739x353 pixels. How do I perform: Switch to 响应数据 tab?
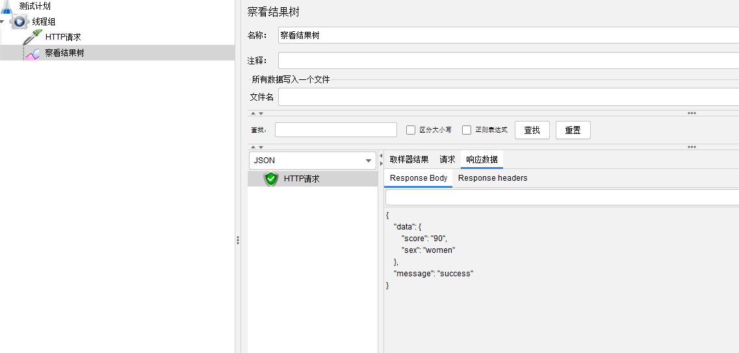pyautogui.click(x=482, y=159)
